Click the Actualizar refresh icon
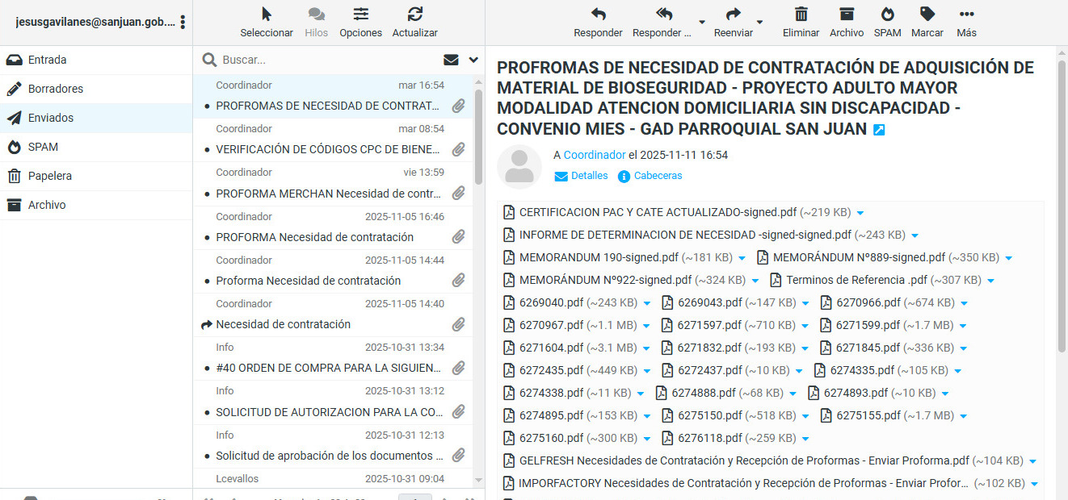The image size is (1068, 500). (x=414, y=15)
